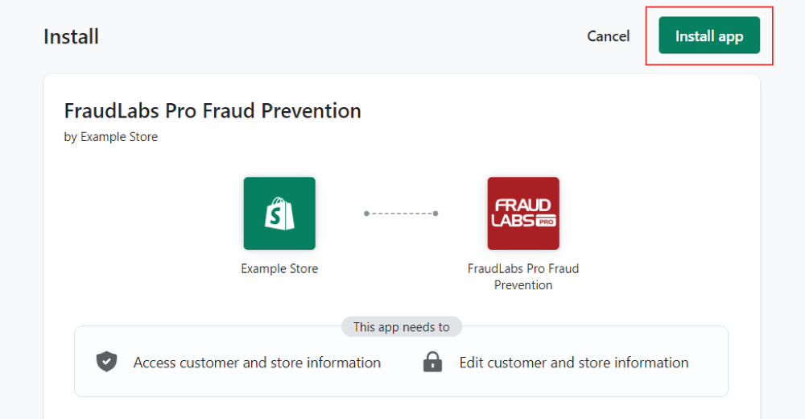Click the Shopify bag store icon
The image size is (805, 419).
pos(279,214)
